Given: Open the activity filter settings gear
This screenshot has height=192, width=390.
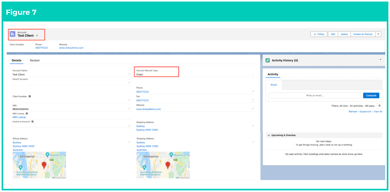Looking at the screenshot, I should [x=379, y=106].
